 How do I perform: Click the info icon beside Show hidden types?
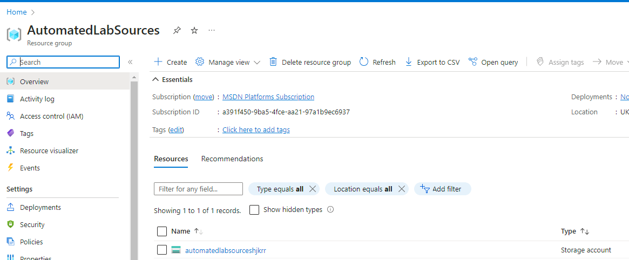(330, 210)
